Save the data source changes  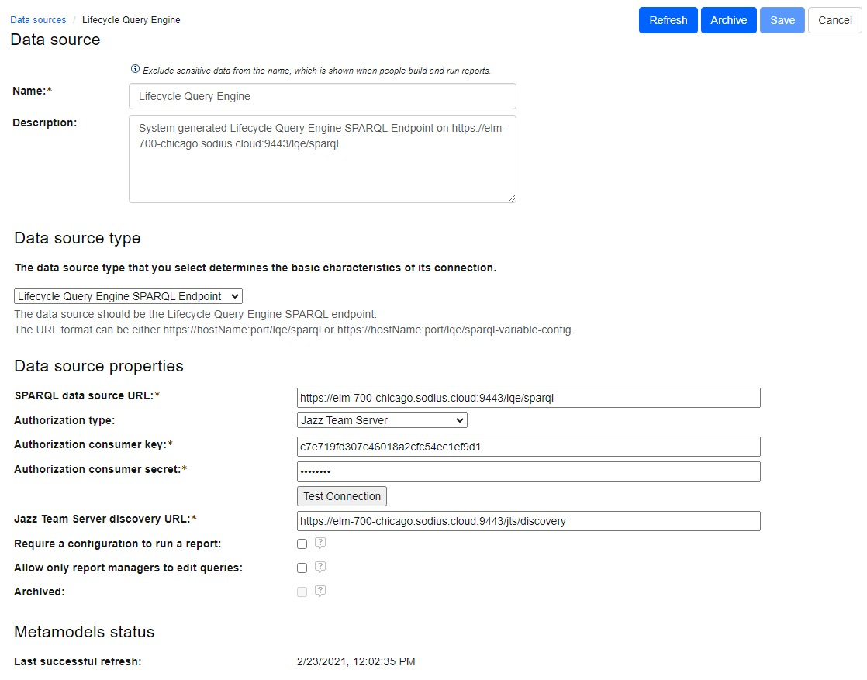pos(782,20)
